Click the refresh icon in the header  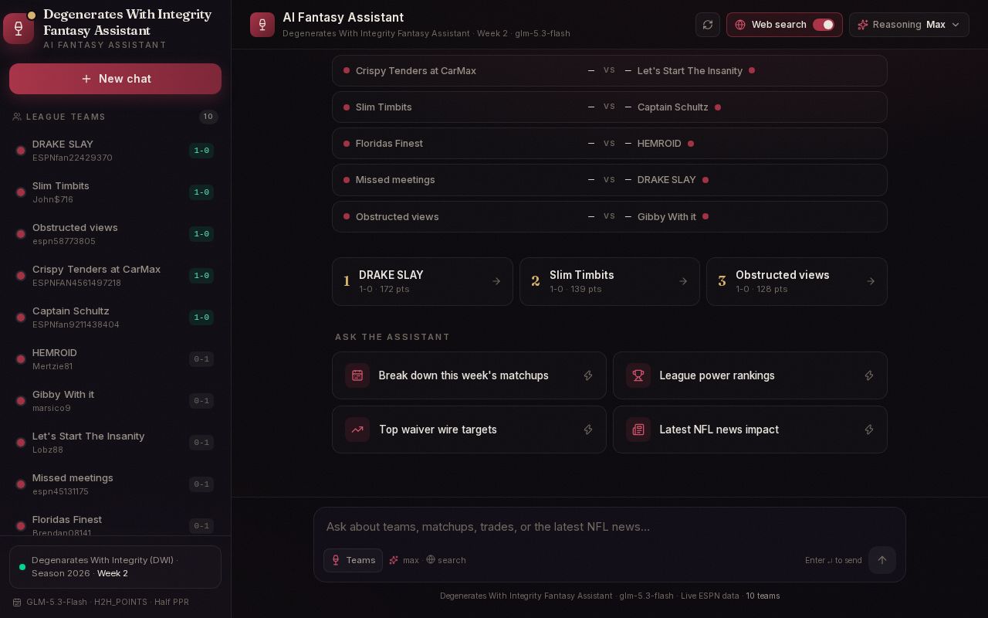(707, 25)
